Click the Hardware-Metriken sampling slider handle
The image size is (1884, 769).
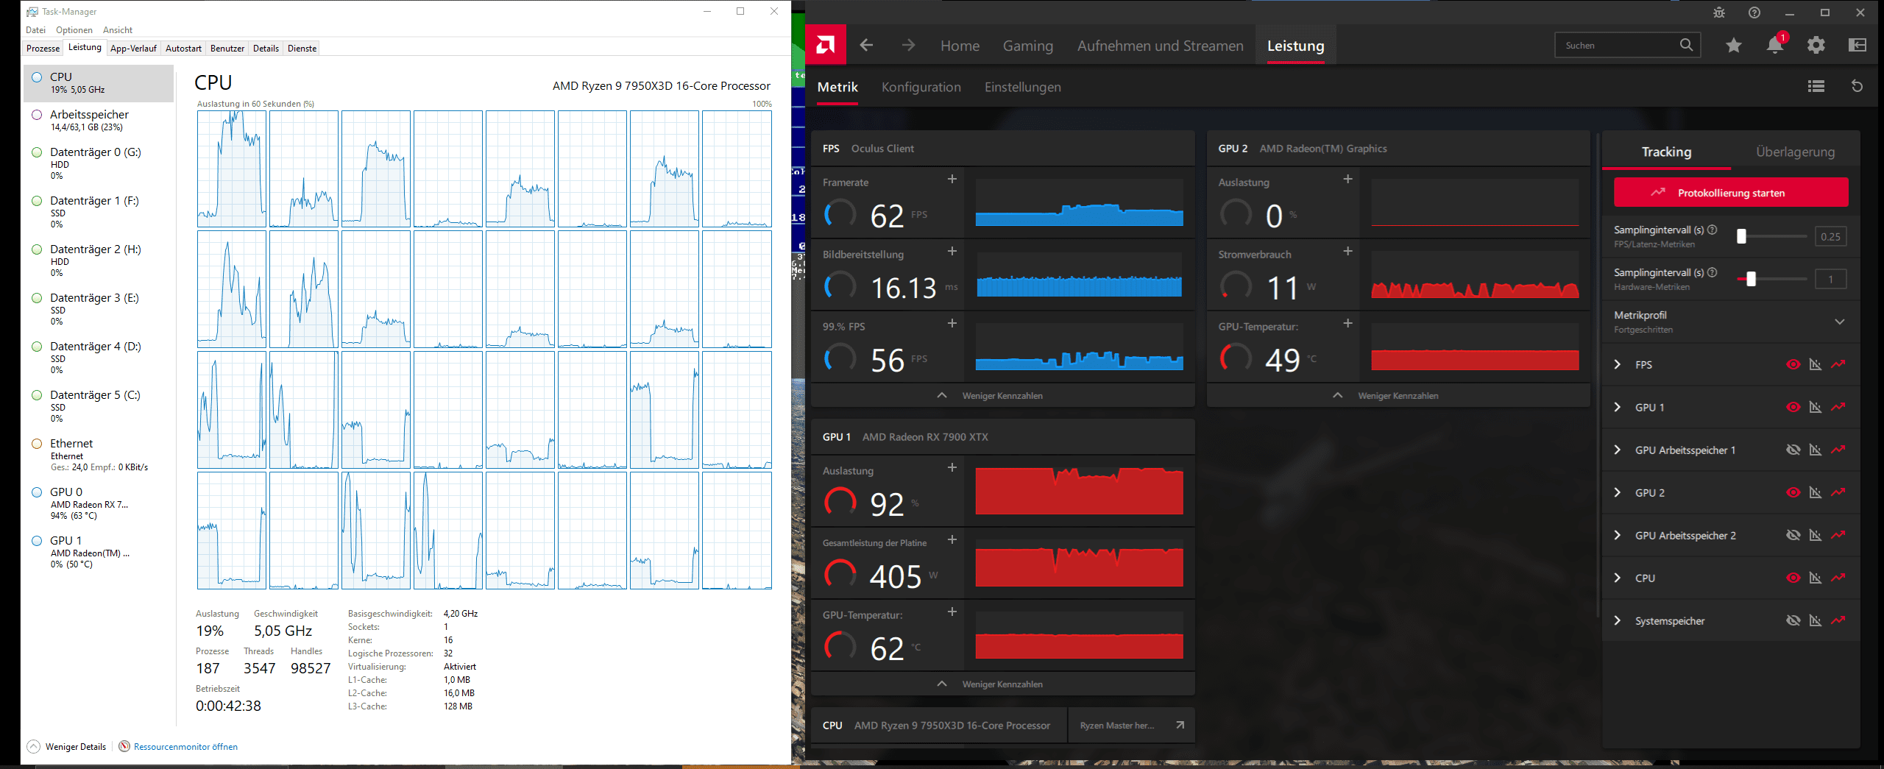tap(1751, 279)
